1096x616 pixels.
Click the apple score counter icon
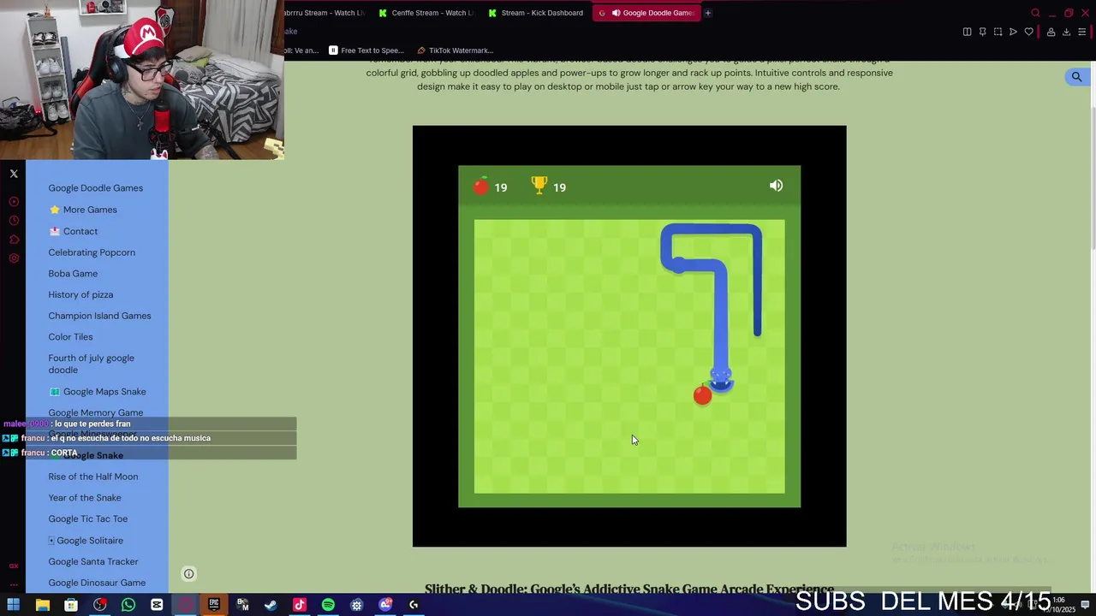(x=481, y=186)
